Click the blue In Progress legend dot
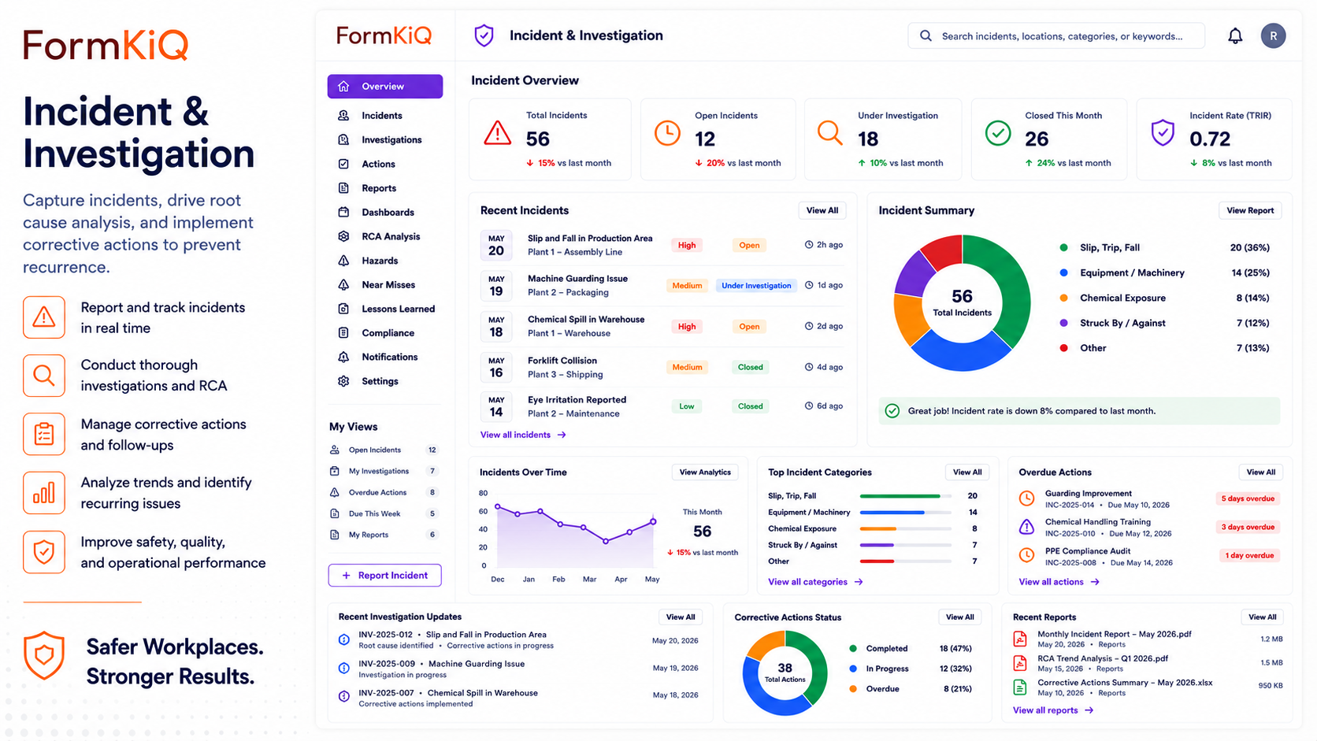The height and width of the screenshot is (741, 1317). coord(853,669)
